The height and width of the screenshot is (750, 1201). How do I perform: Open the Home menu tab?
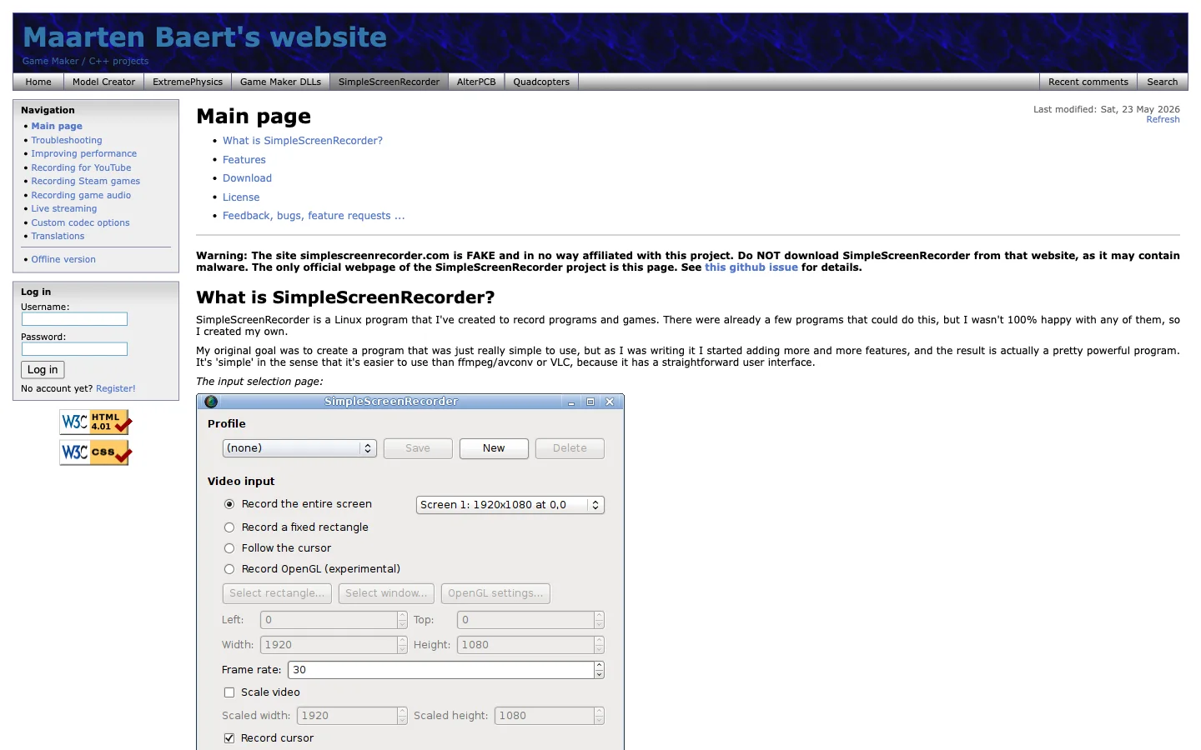38,82
